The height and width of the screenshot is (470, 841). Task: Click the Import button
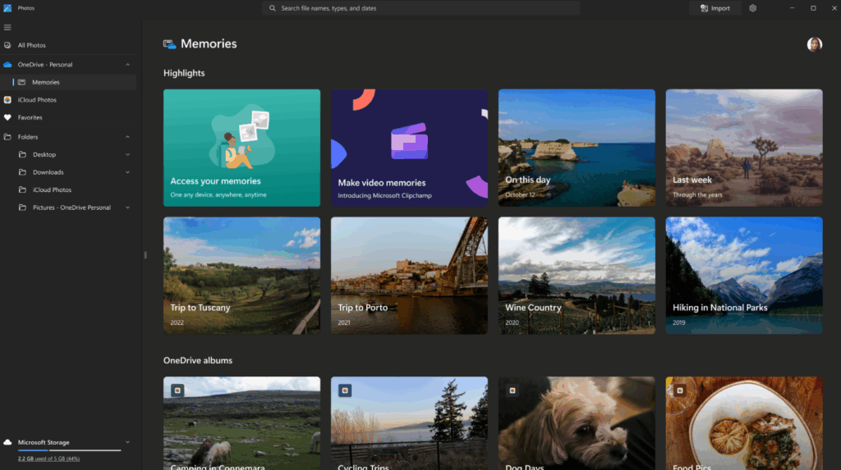click(715, 8)
